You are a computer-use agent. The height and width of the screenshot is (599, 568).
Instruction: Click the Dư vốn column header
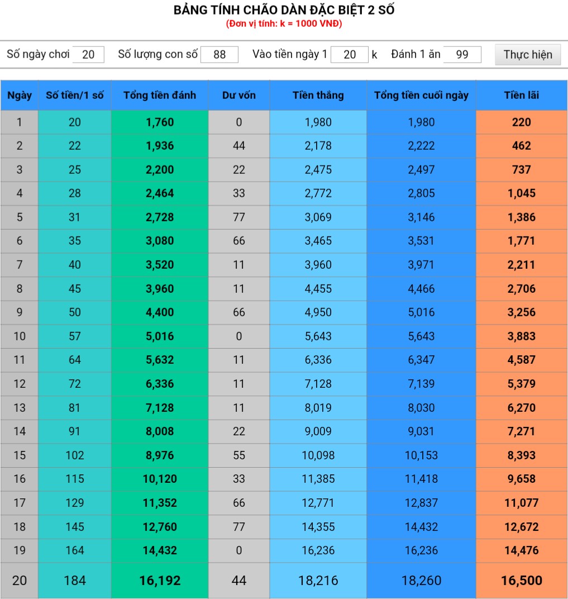point(239,96)
